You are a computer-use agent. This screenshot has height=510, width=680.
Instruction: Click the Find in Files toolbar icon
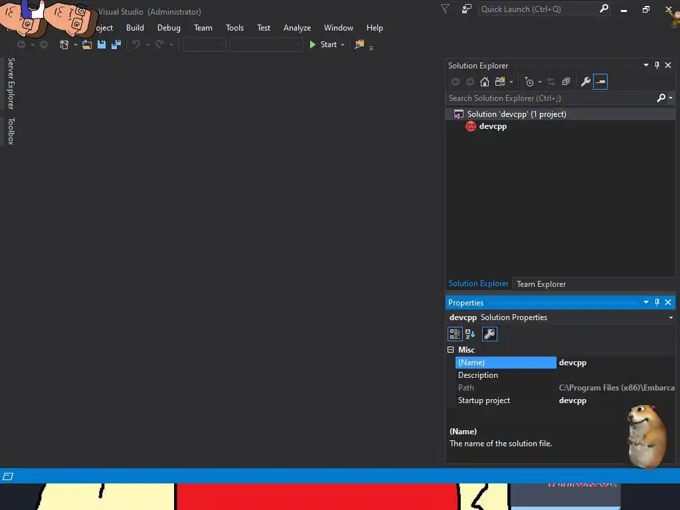tap(359, 44)
